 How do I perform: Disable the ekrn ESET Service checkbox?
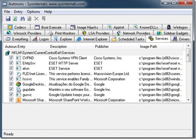[x=11, y=68]
